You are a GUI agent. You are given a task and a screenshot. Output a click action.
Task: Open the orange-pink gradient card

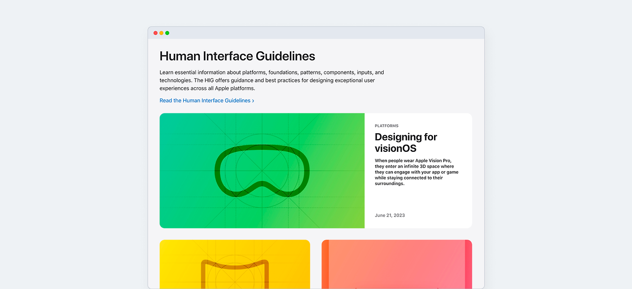396,264
